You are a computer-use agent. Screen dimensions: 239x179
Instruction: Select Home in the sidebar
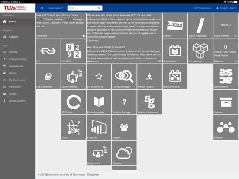pyautogui.click(x=17, y=22)
